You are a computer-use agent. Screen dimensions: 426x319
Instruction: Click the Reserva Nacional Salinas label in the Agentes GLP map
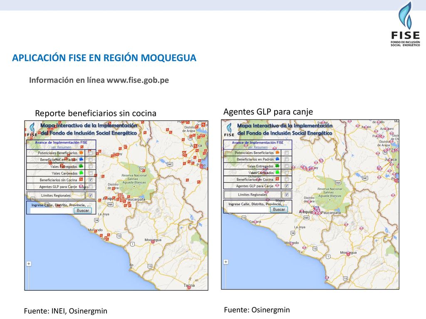coord(330,192)
